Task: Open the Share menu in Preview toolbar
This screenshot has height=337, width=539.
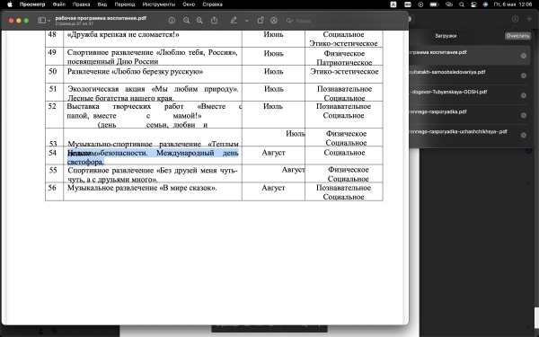Action: 214,21
